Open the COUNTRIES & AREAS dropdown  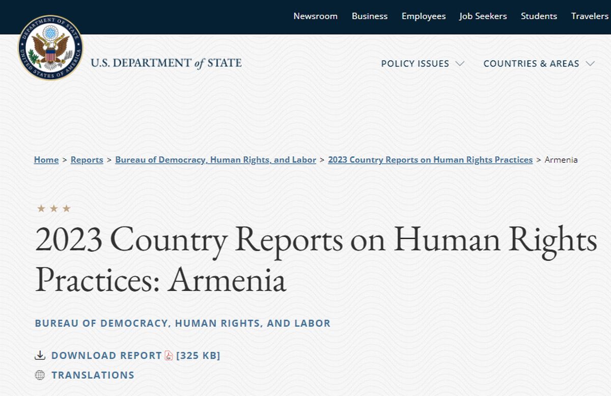[531, 64]
